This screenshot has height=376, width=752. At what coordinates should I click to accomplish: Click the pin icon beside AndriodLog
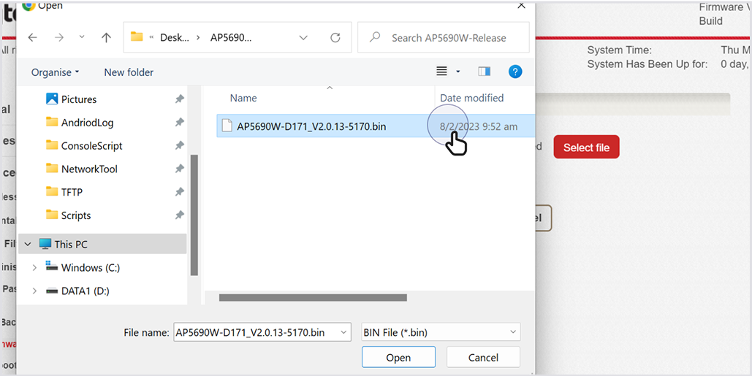point(179,123)
